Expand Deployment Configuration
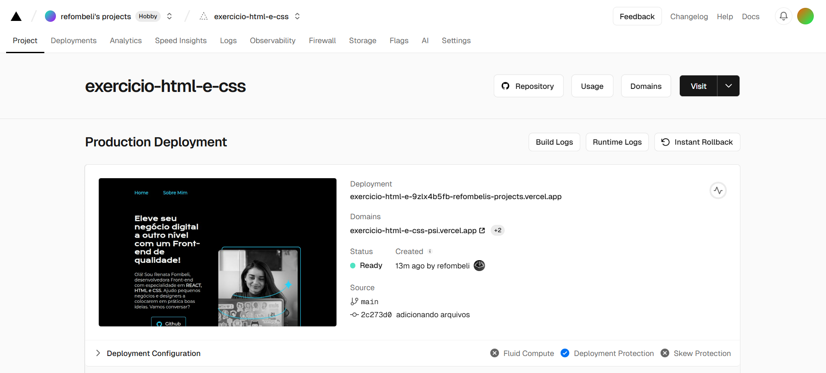Screen dimensions: 826x373 148,353
